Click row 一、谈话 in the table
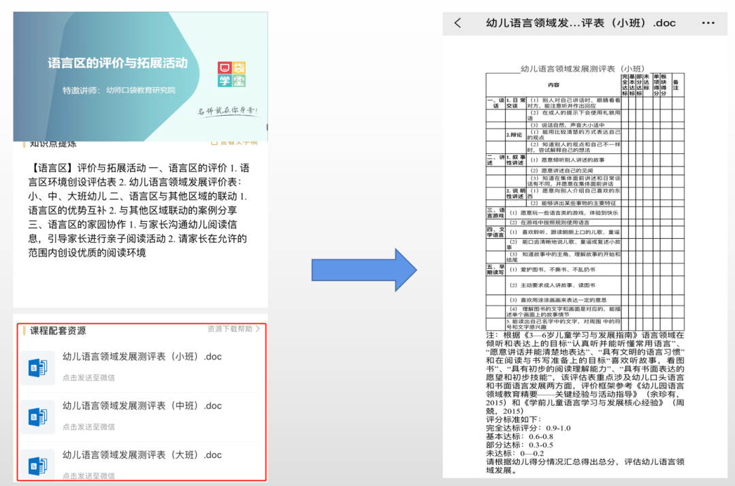735x486 pixels. [495, 103]
